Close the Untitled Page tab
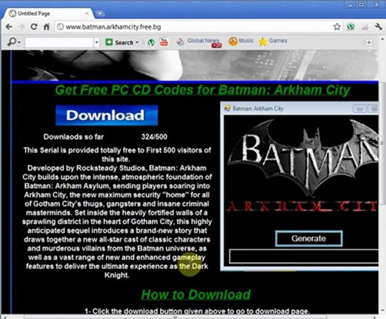 [87, 14]
